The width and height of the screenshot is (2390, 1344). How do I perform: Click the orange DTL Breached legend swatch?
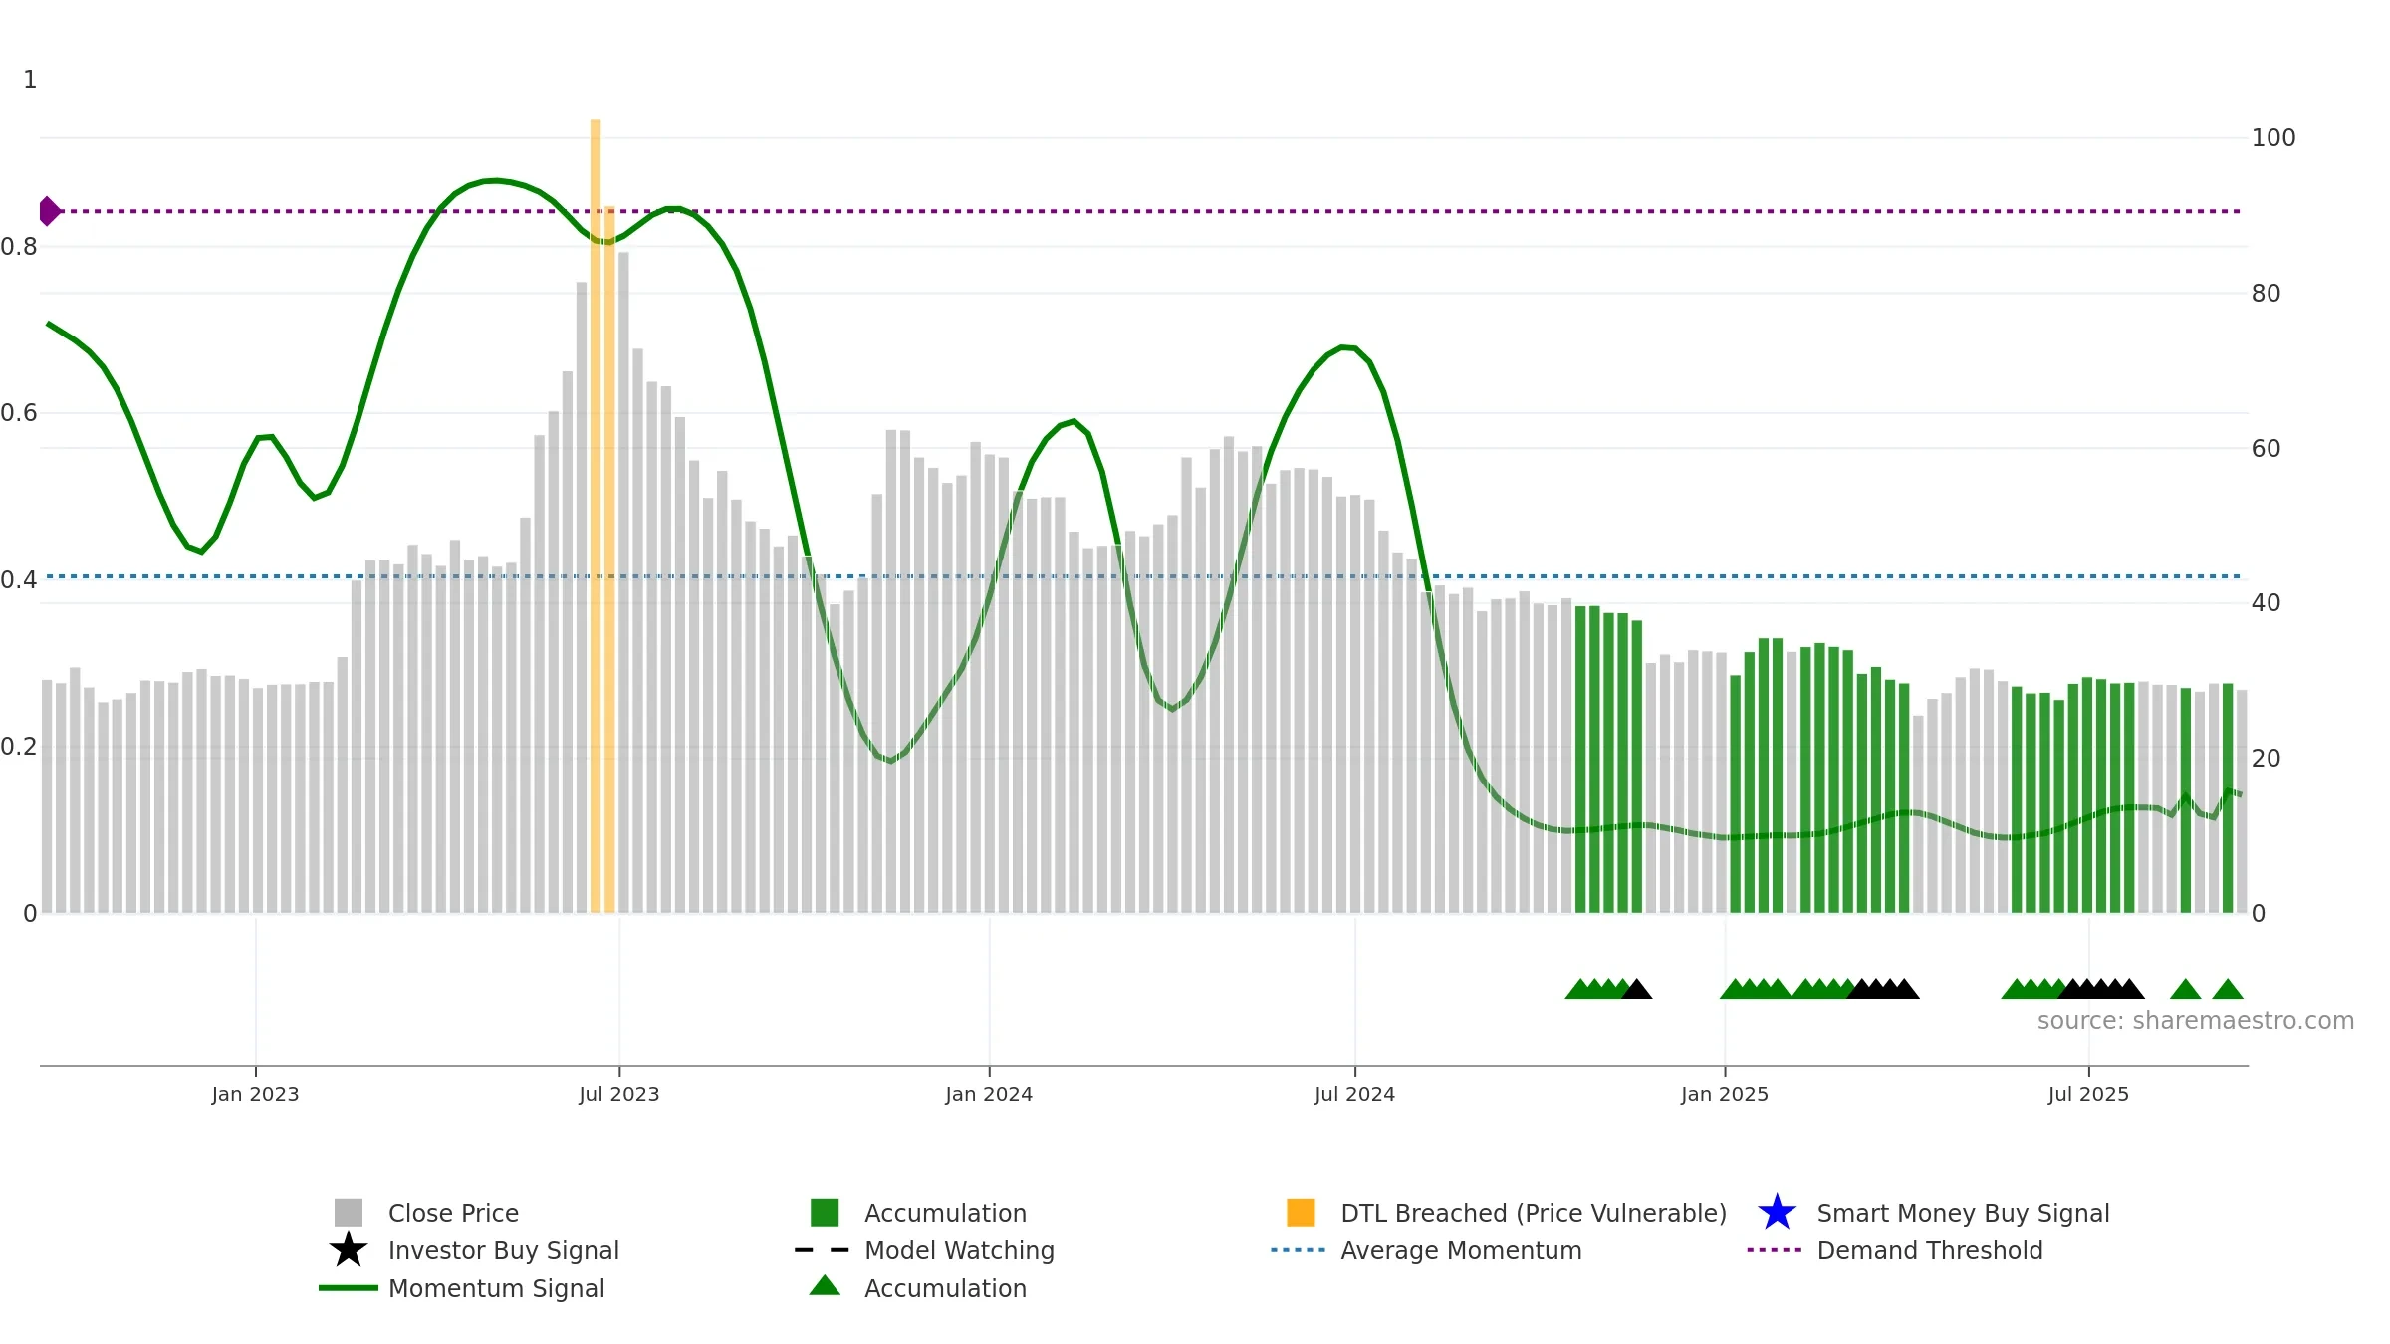[x=1301, y=1213]
